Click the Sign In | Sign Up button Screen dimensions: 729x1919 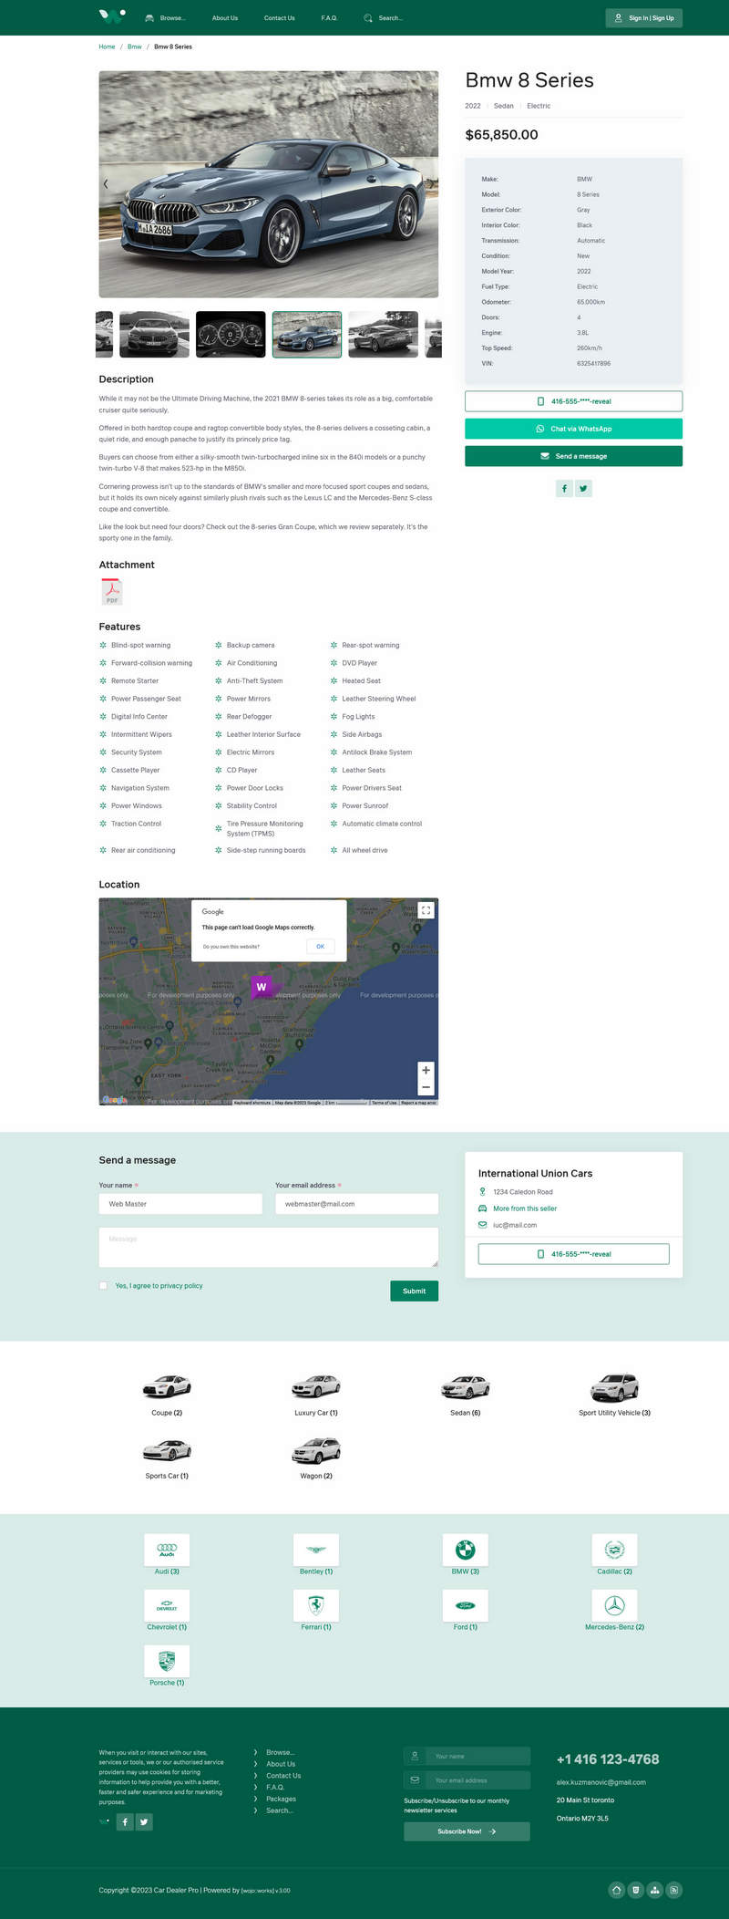[643, 17]
